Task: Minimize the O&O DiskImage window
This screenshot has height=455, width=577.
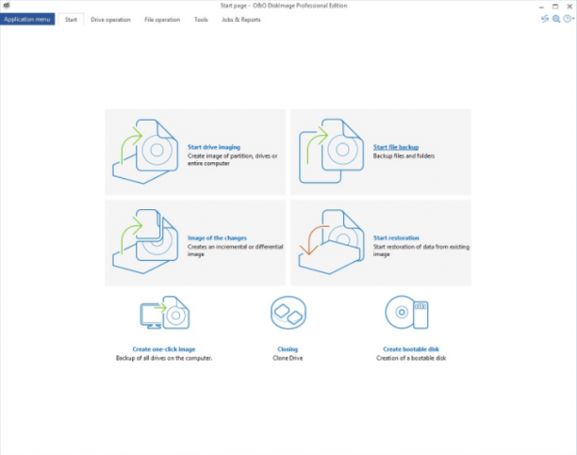Action: click(x=541, y=7)
